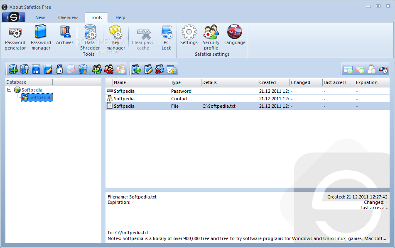Sort by the Last access column header
Screen dimensions: 395x248
pos(339,82)
